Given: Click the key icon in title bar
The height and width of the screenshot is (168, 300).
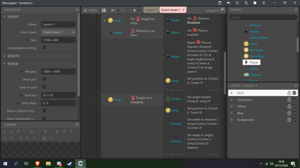Looking at the screenshot, I should pos(229,3).
